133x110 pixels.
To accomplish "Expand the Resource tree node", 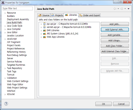I will [5, 13].
